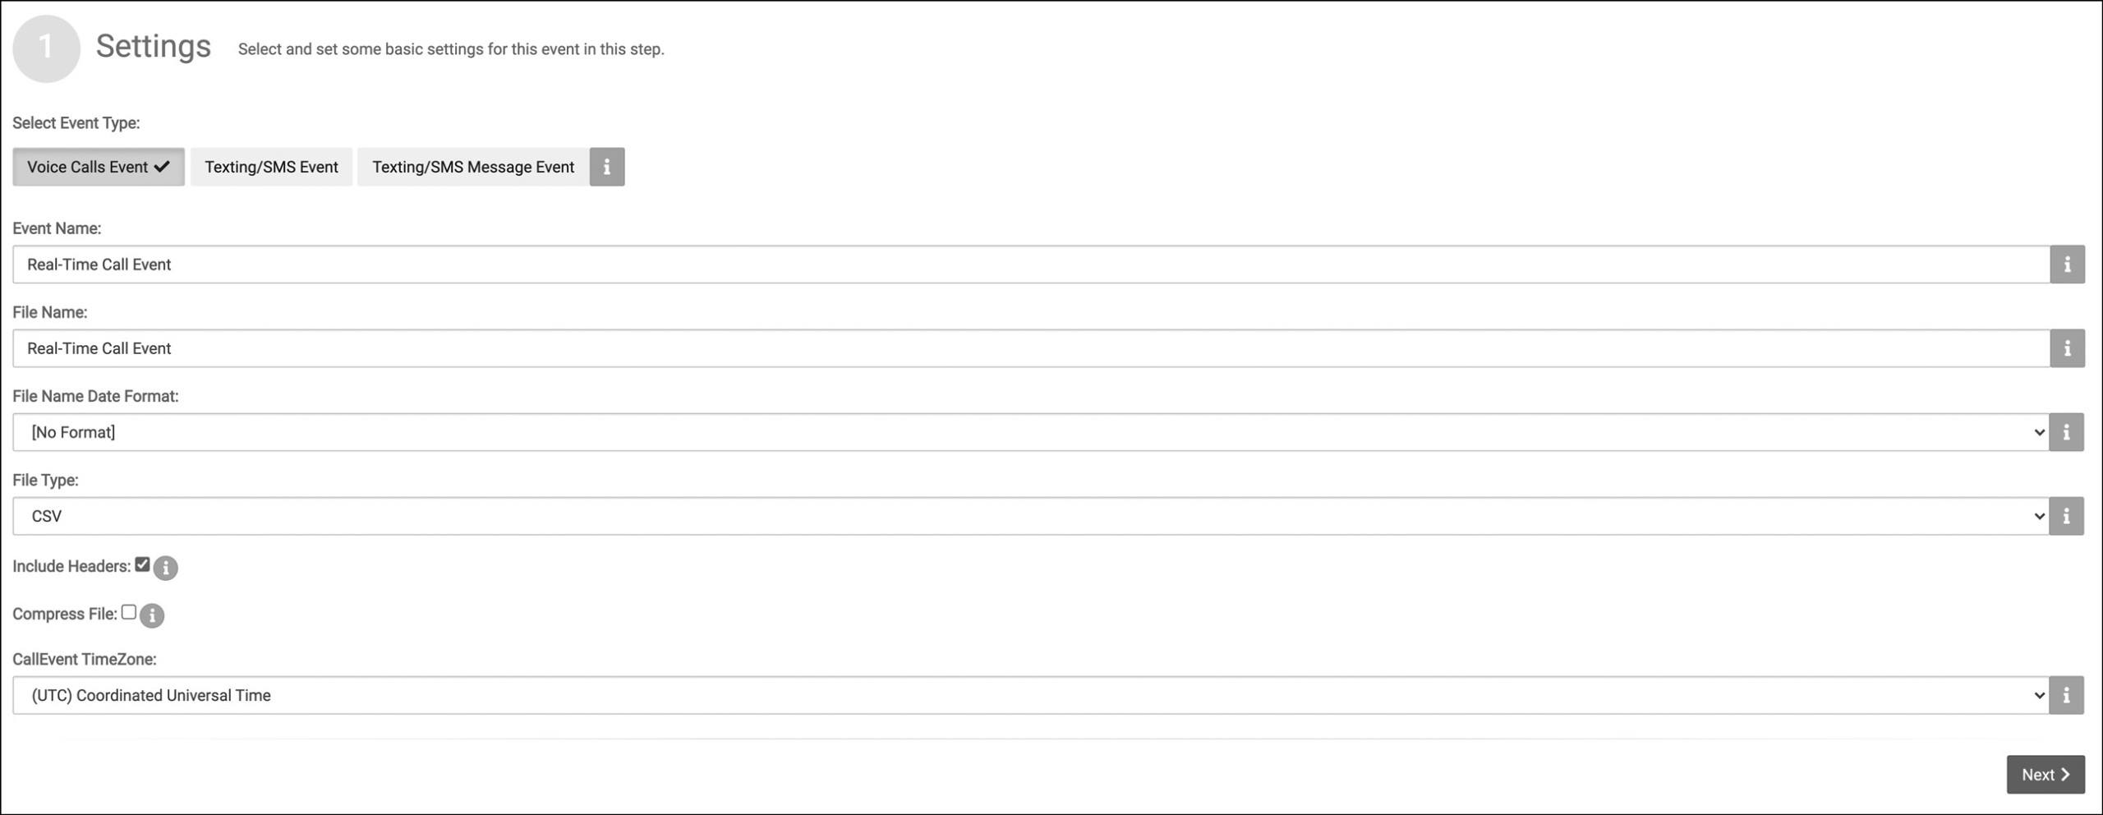
Task: Enable the Compress File checkbox
Action: tap(128, 612)
